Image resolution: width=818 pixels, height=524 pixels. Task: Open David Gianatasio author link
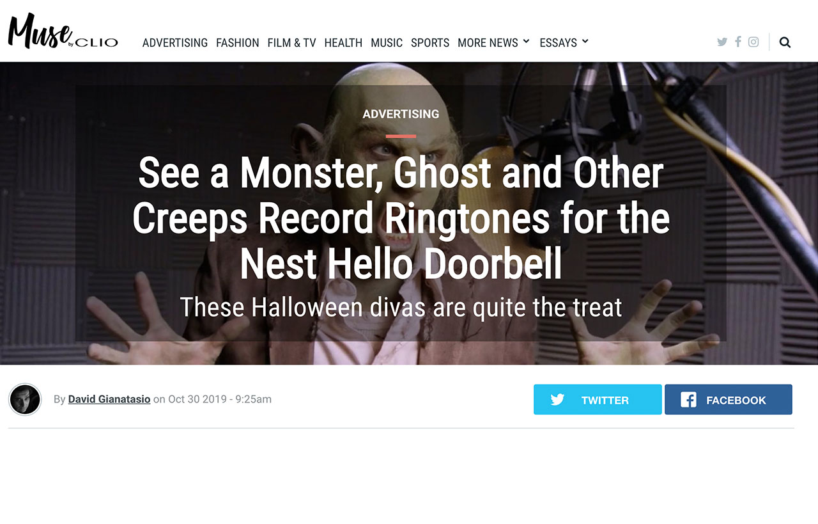pyautogui.click(x=109, y=399)
